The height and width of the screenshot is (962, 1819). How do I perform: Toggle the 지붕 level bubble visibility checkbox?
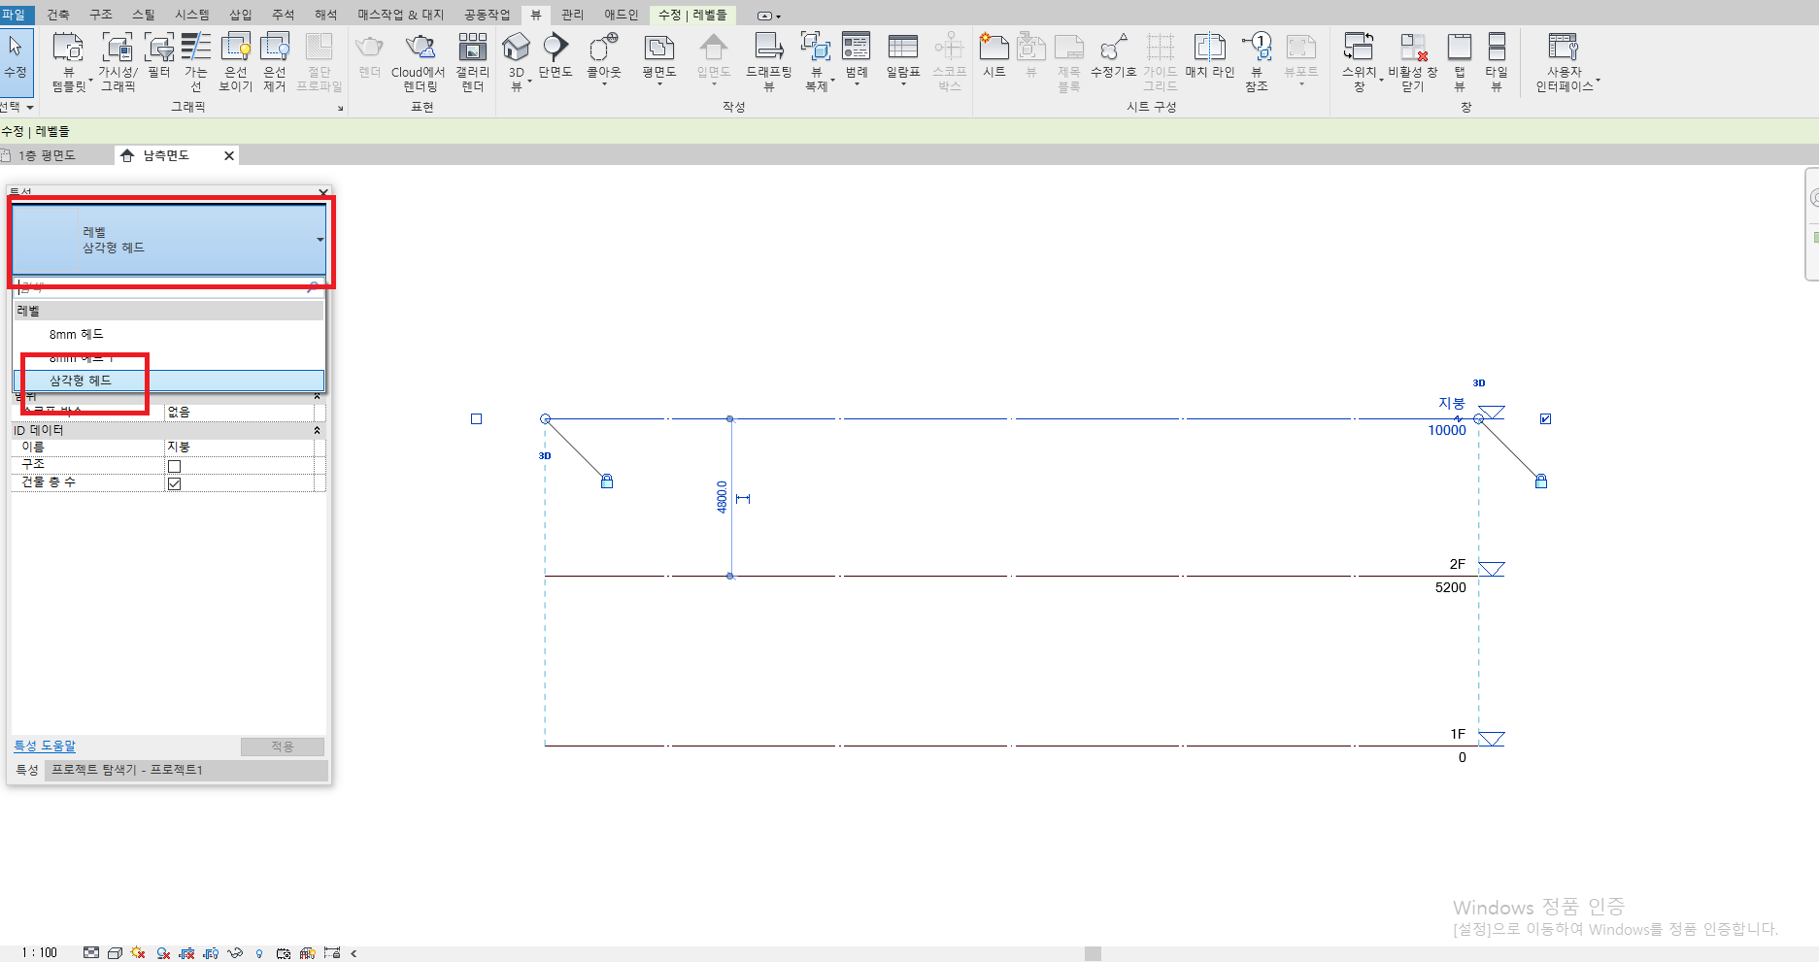[x=1546, y=419]
